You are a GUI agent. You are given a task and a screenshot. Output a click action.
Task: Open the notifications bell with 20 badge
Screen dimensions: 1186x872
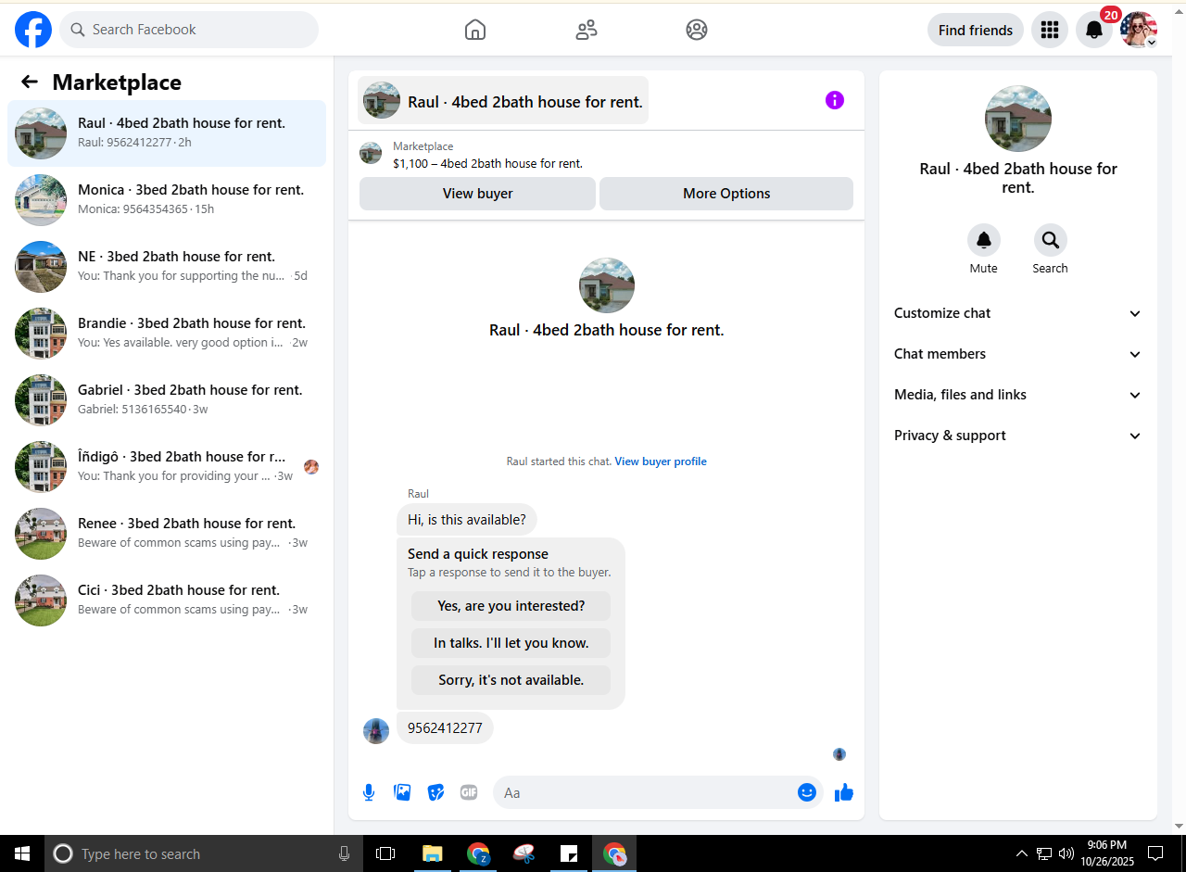pyautogui.click(x=1094, y=30)
